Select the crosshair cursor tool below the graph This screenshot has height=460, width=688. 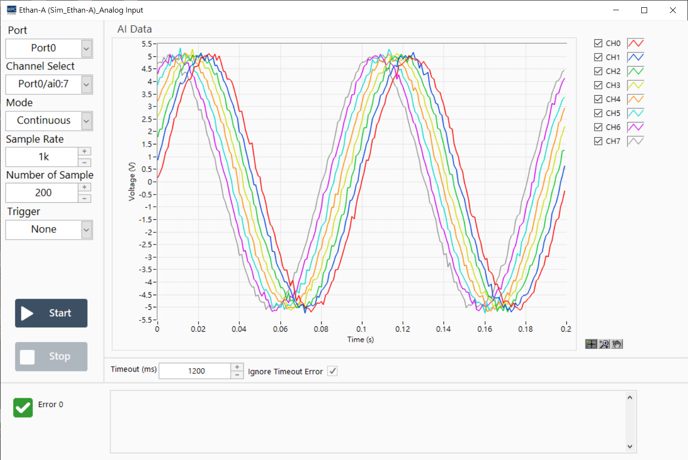591,344
